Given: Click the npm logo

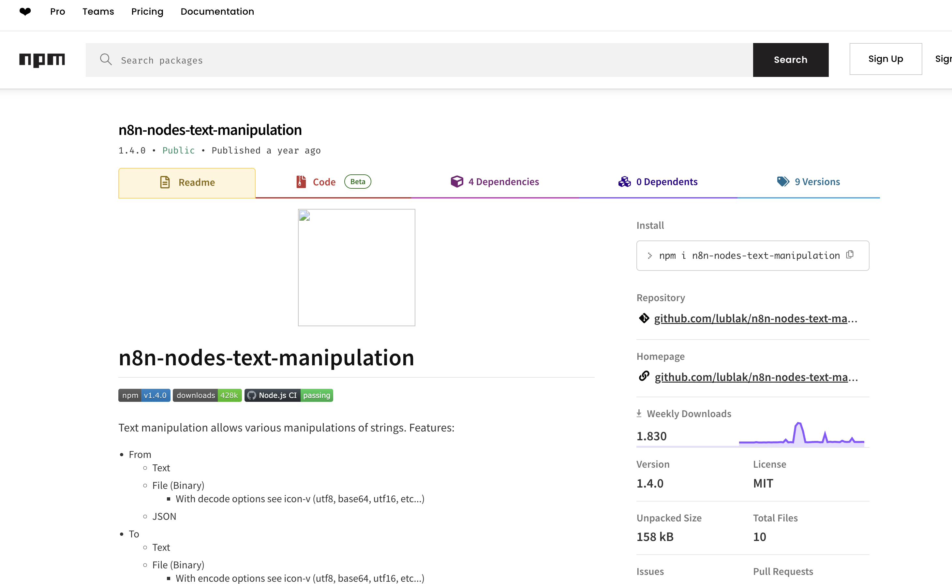Looking at the screenshot, I should click(42, 60).
